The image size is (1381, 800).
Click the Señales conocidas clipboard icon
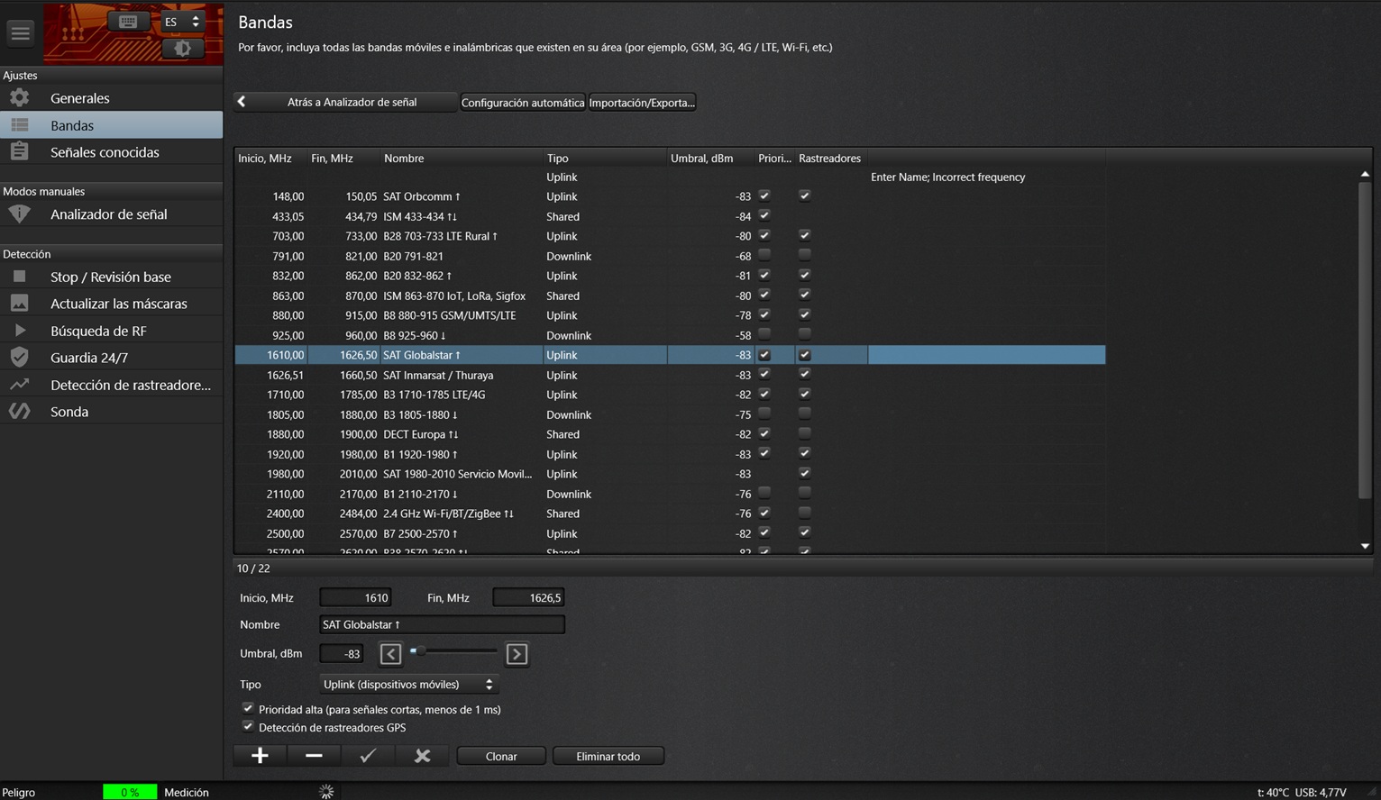coord(19,151)
